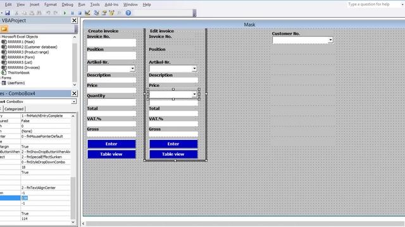Select RRRRRR6 (Invoices) object

point(23,67)
